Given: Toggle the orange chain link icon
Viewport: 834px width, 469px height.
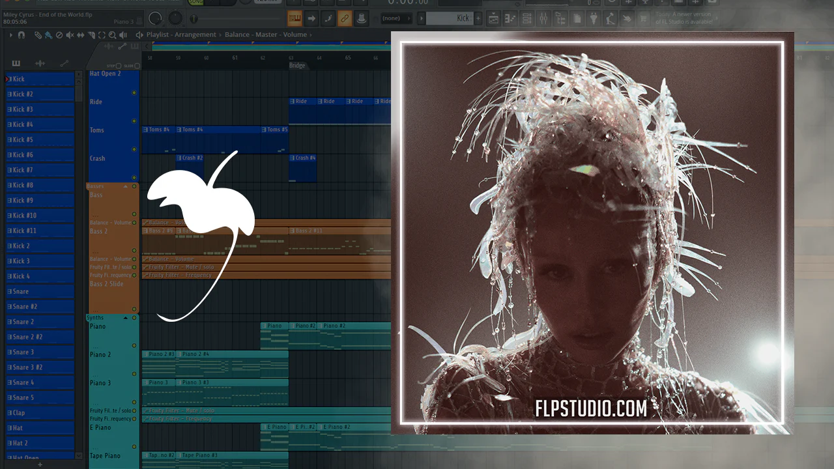Looking at the screenshot, I should coord(345,18).
